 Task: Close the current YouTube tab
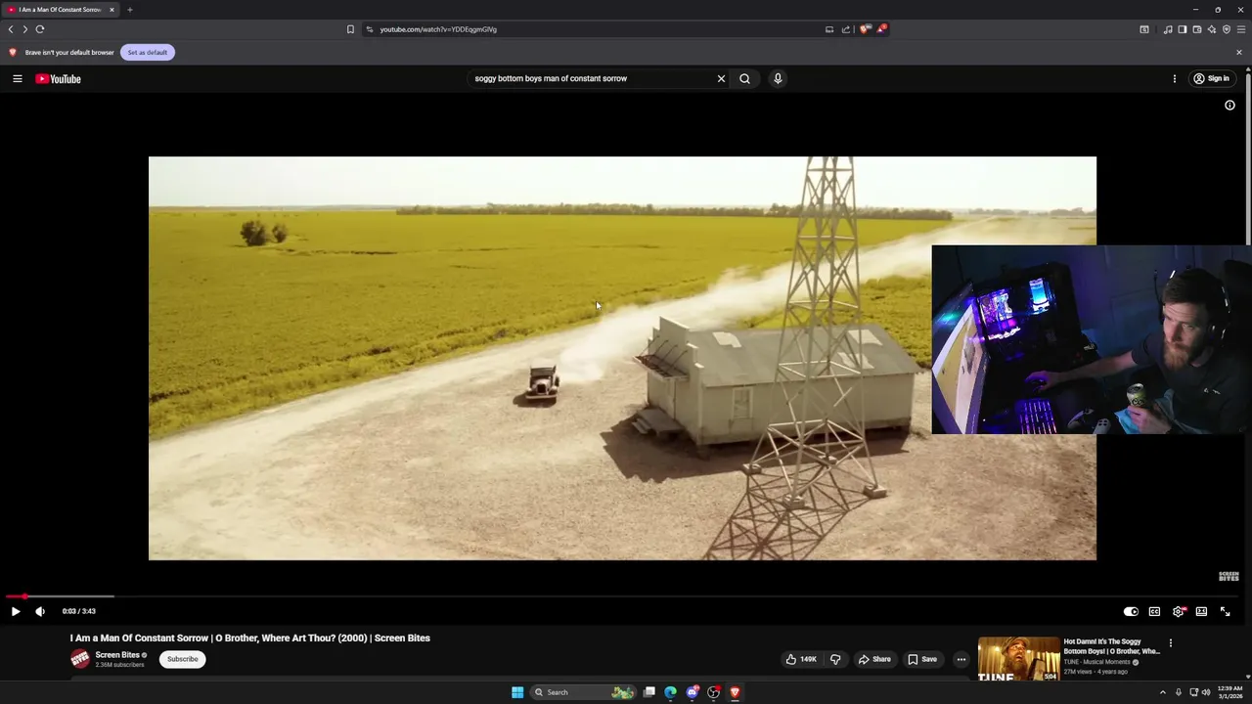point(112,10)
